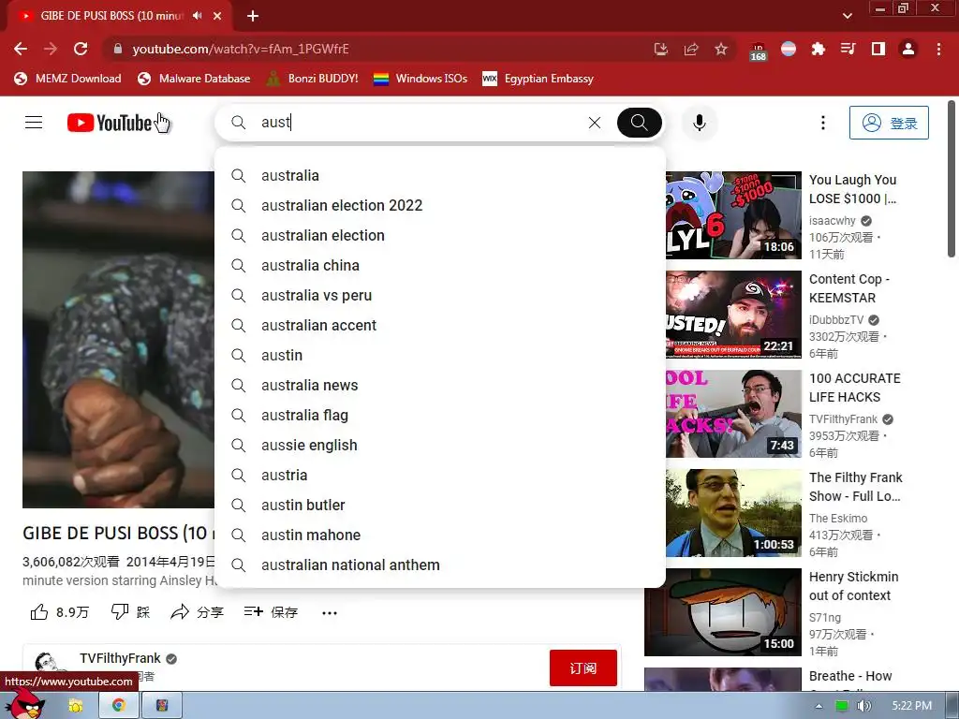The width and height of the screenshot is (959, 719).
Task: Open the Malware Database bookmark
Action: tap(194, 79)
